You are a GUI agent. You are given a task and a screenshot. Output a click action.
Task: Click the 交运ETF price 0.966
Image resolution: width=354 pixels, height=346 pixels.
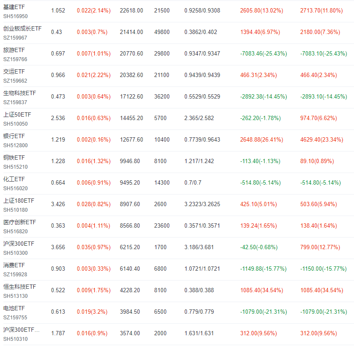click(58, 75)
